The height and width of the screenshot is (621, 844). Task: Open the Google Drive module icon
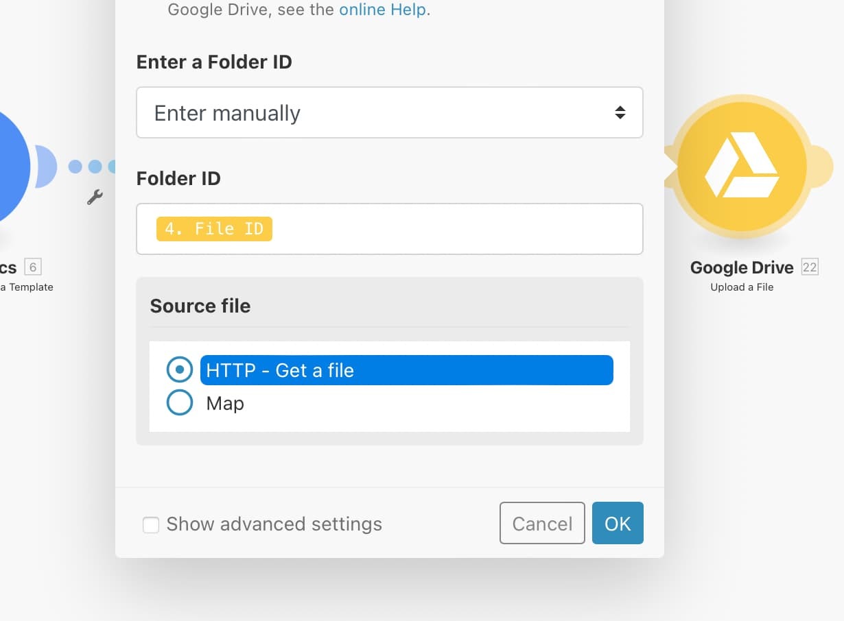[x=742, y=167]
